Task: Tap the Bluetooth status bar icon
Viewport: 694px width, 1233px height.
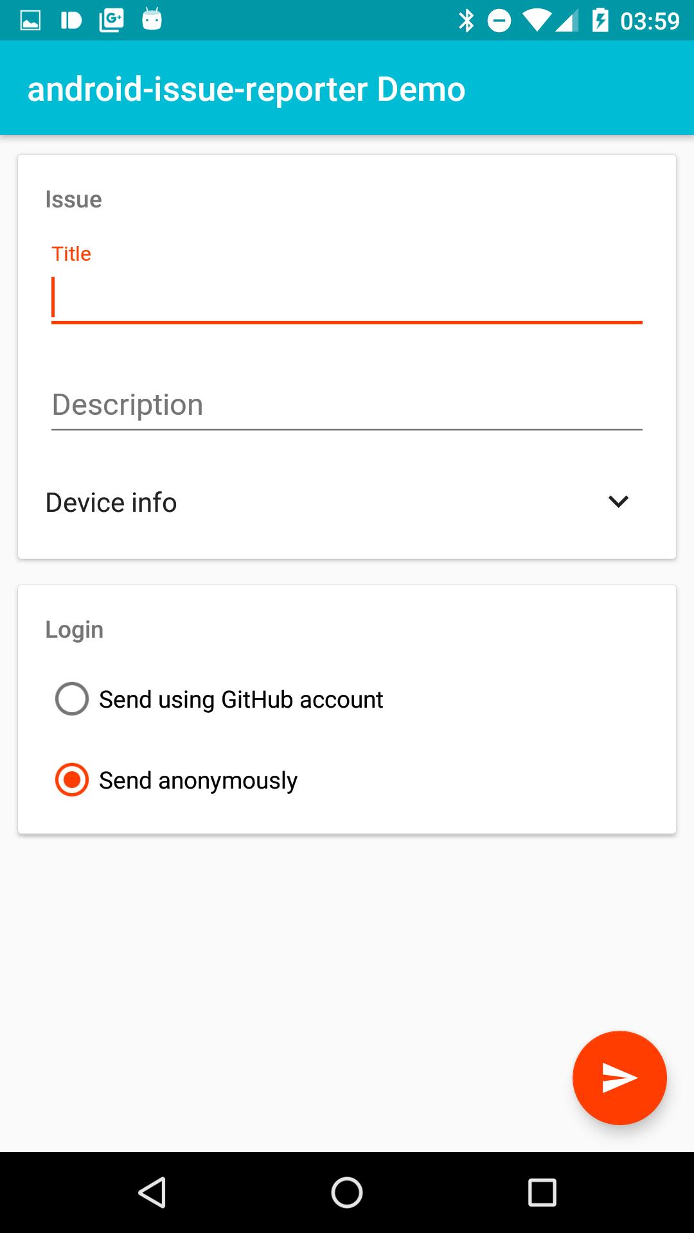Action: 467,21
